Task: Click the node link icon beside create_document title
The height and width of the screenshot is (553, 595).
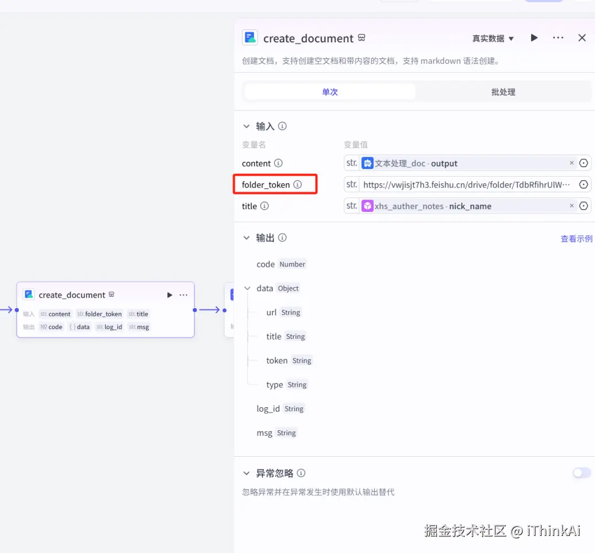Action: click(x=362, y=38)
